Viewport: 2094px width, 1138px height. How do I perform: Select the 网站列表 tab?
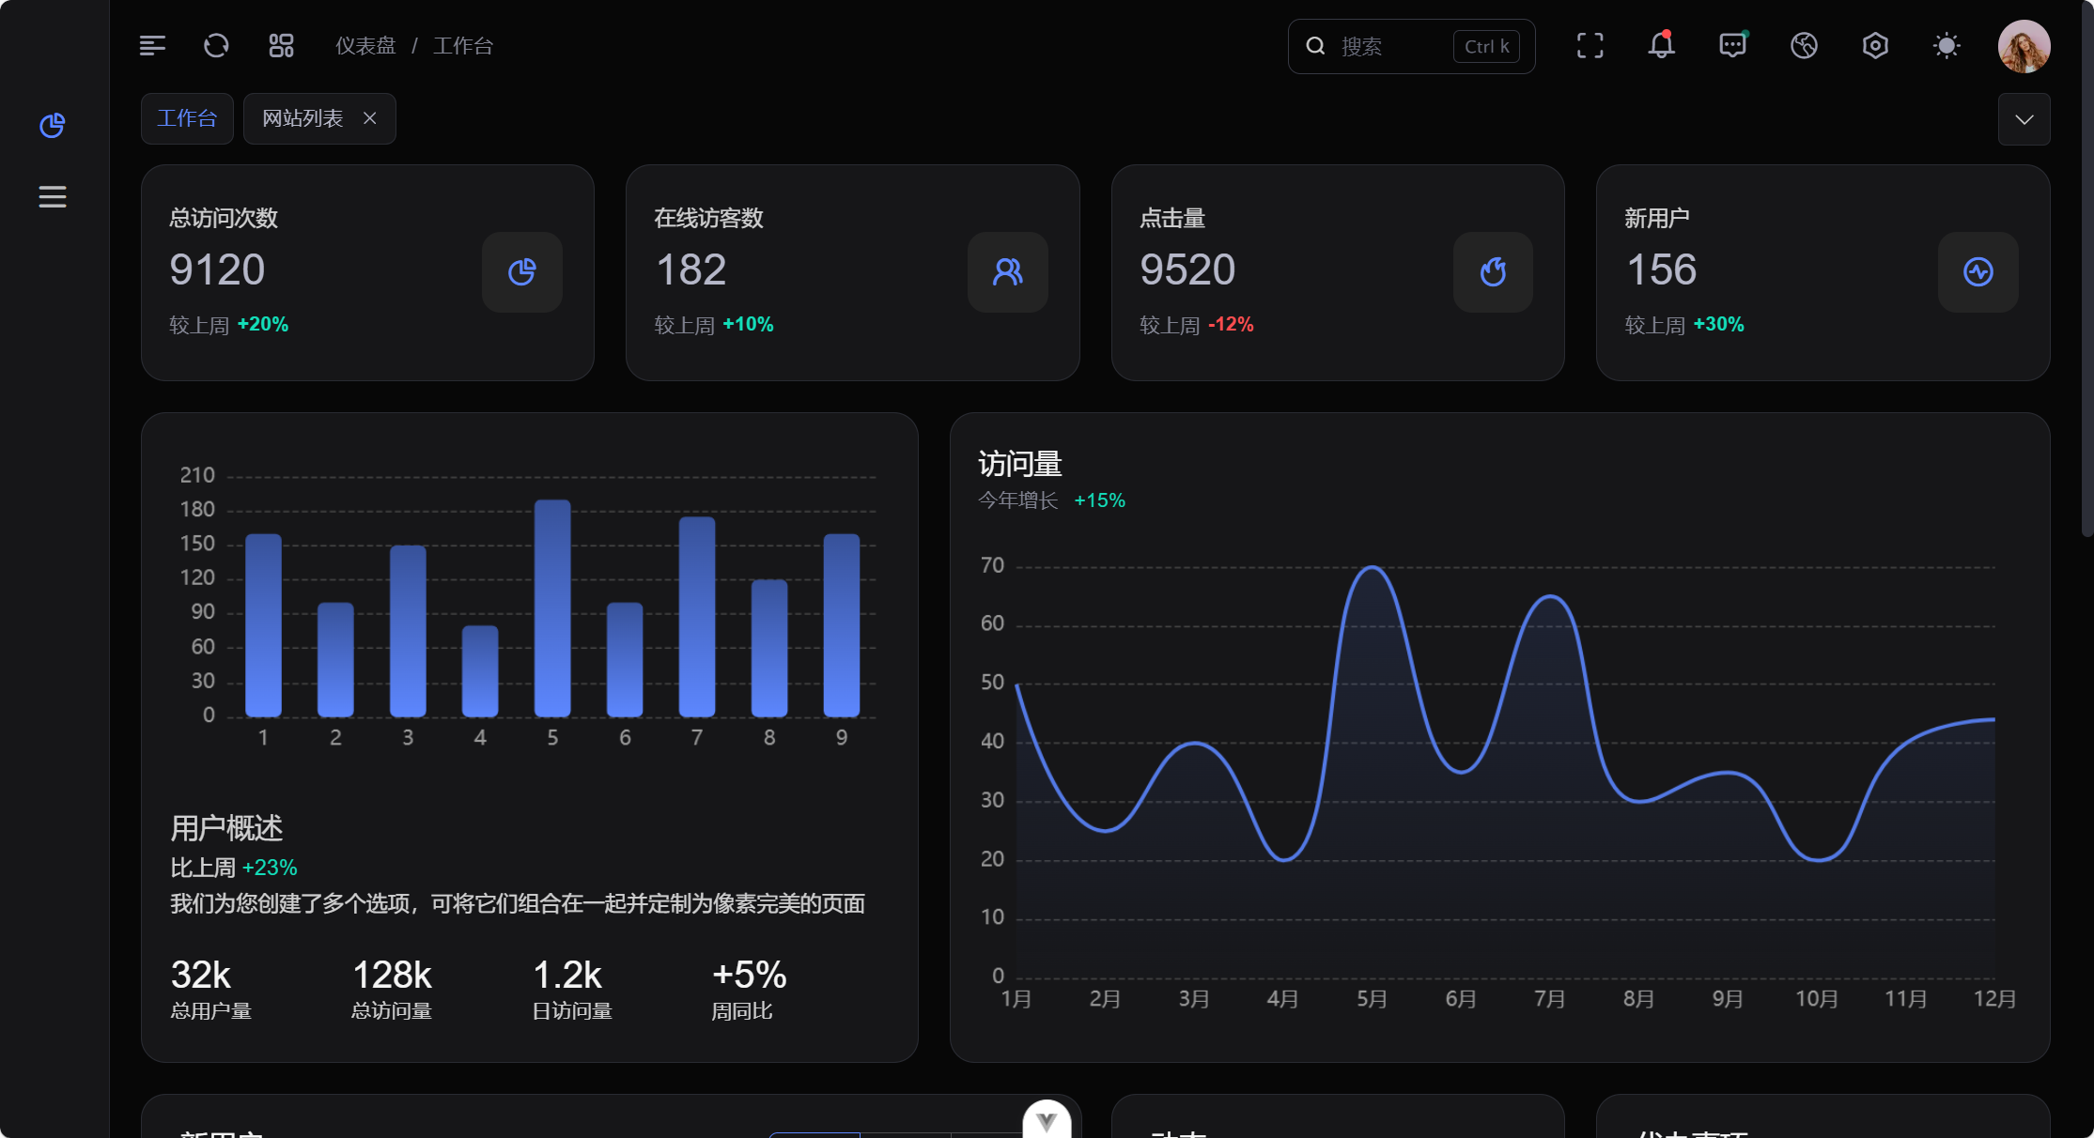[x=302, y=118]
